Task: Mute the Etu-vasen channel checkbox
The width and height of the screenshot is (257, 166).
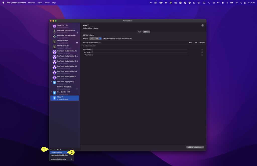Action: [x=202, y=52]
